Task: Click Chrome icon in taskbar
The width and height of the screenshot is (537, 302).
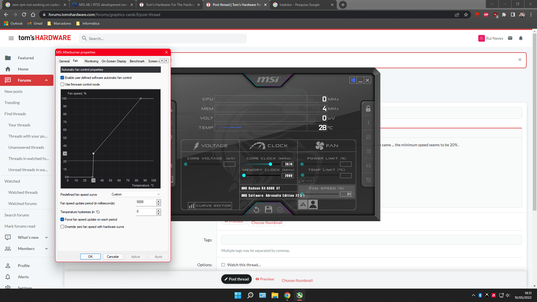Action: coord(287,295)
